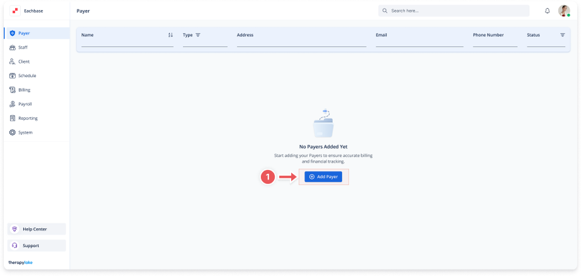The height and width of the screenshot is (276, 581).
Task: Click the Client person icon
Action: (12, 62)
